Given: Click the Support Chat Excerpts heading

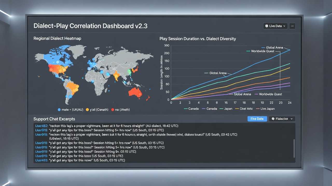Looking at the screenshot, I should pyautogui.click(x=54, y=119).
